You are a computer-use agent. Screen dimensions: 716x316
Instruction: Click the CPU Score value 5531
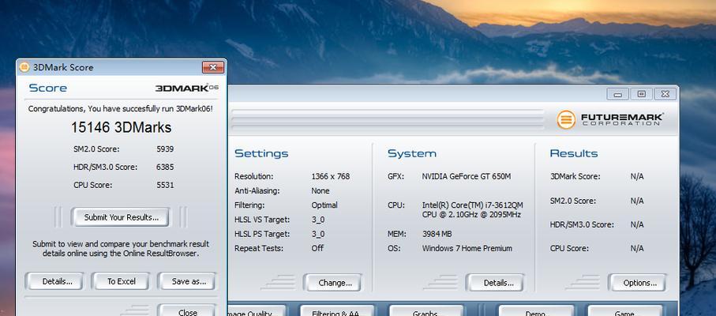click(x=165, y=185)
